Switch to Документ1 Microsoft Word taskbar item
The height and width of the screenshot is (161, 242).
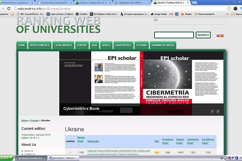[x=63, y=158]
